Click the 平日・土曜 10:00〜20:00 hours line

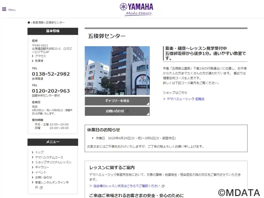pyautogui.click(x=52, y=124)
